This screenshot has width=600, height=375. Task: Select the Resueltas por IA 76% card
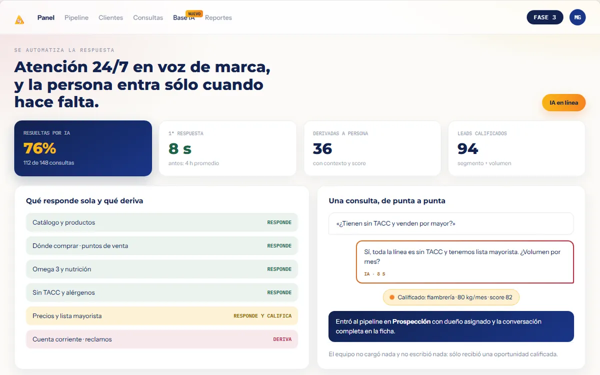(83, 148)
